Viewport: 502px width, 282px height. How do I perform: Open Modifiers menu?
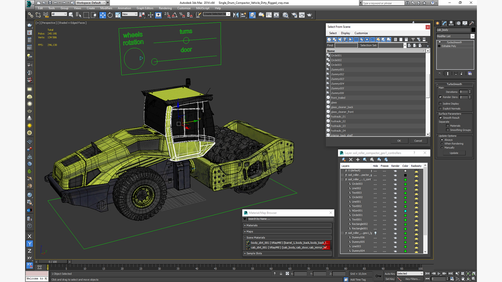[x=106, y=8]
